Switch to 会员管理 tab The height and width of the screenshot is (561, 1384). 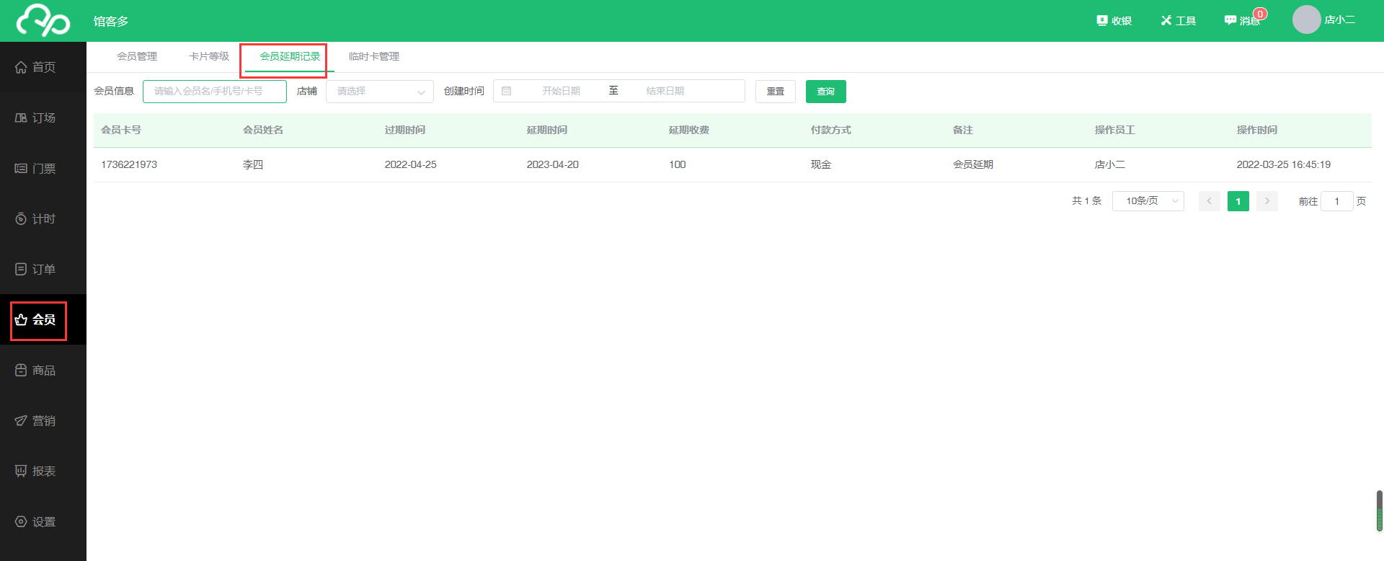point(137,56)
